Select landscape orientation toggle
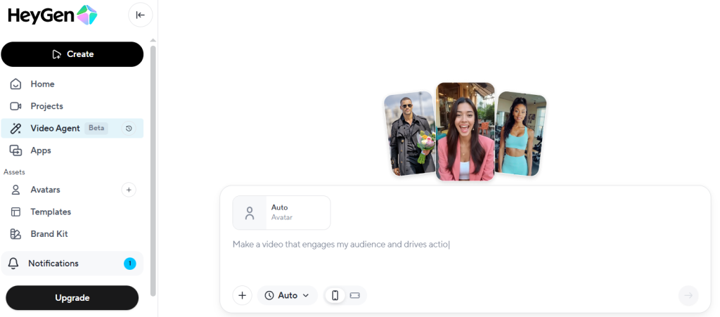Screen dimensions: 720x317 [x=354, y=295]
